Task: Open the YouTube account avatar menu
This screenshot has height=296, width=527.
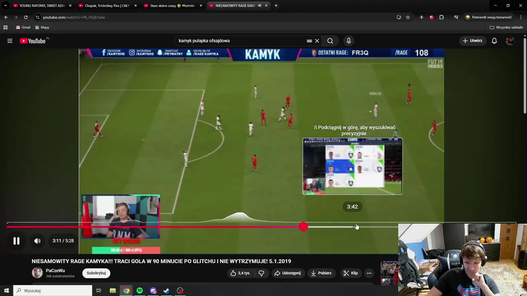Action: tap(510, 41)
